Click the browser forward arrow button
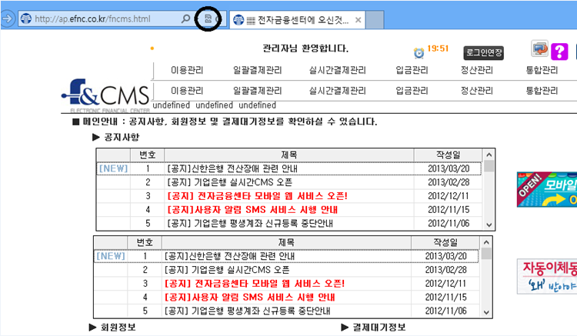 (7, 18)
